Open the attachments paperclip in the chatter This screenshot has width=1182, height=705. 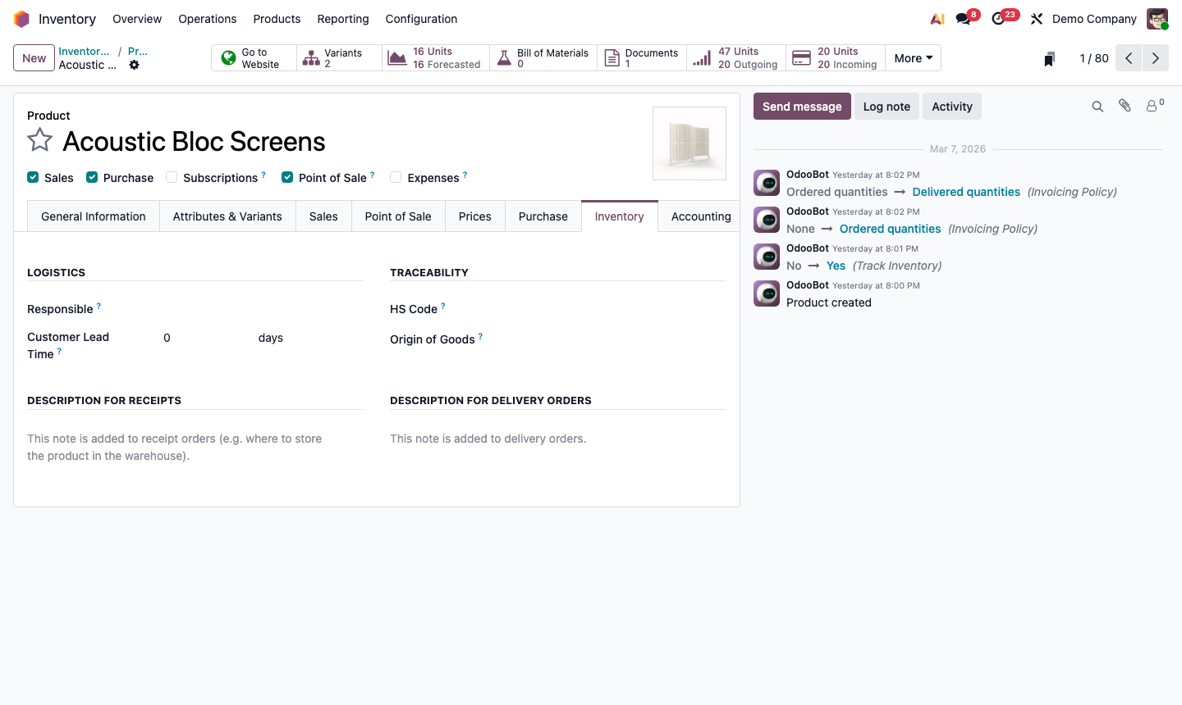[x=1125, y=106]
